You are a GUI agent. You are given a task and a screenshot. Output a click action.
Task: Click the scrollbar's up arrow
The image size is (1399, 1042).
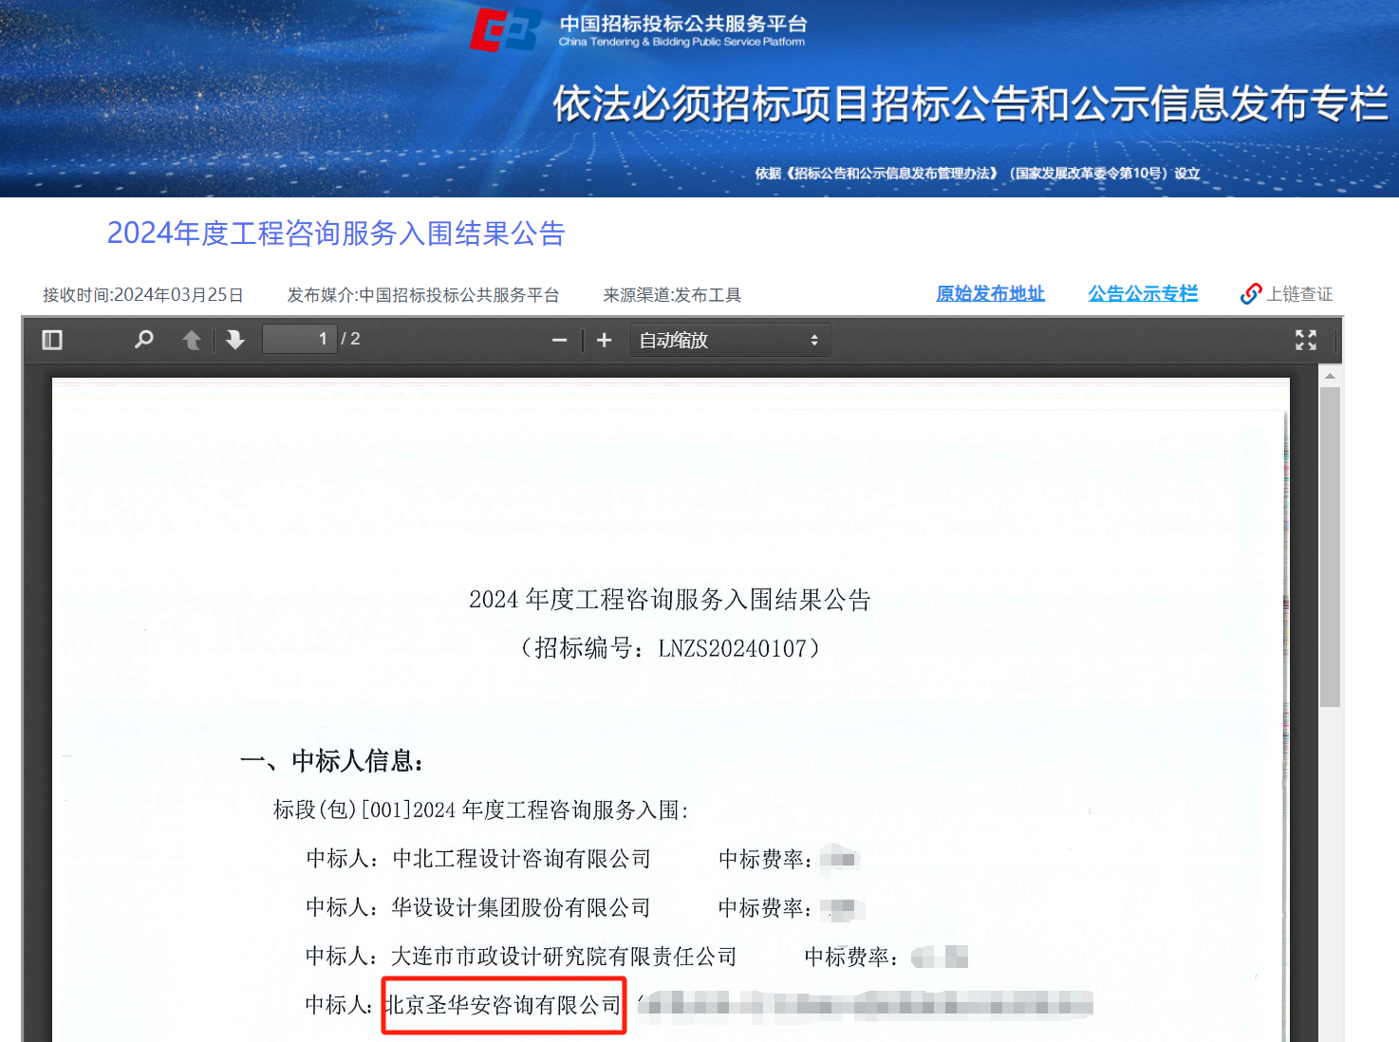pos(1330,377)
